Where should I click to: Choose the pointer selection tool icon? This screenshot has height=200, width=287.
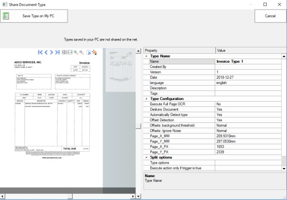(x=89, y=53)
